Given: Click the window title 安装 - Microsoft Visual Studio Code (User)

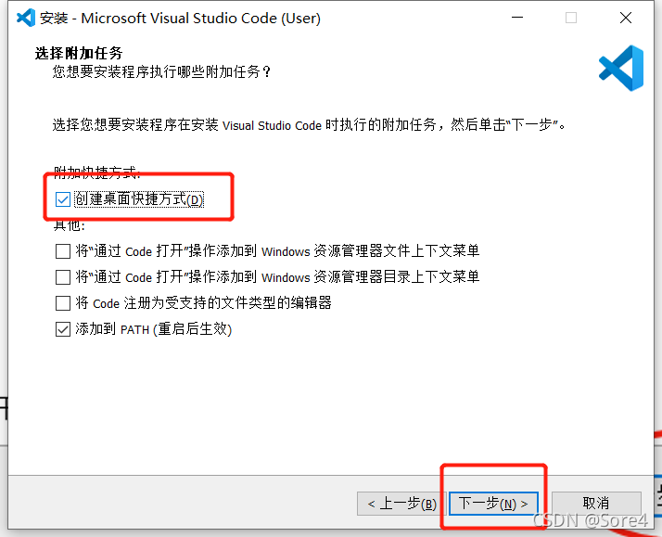Looking at the screenshot, I should click(x=180, y=19).
